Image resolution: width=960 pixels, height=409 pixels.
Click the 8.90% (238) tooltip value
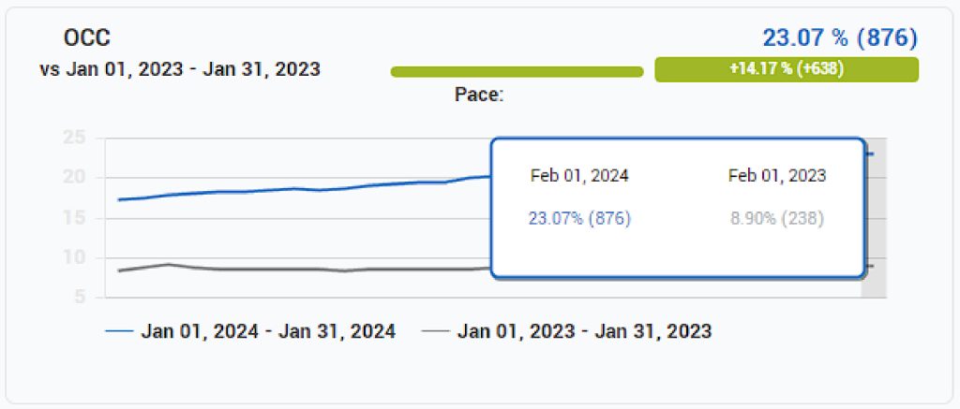[x=777, y=219]
